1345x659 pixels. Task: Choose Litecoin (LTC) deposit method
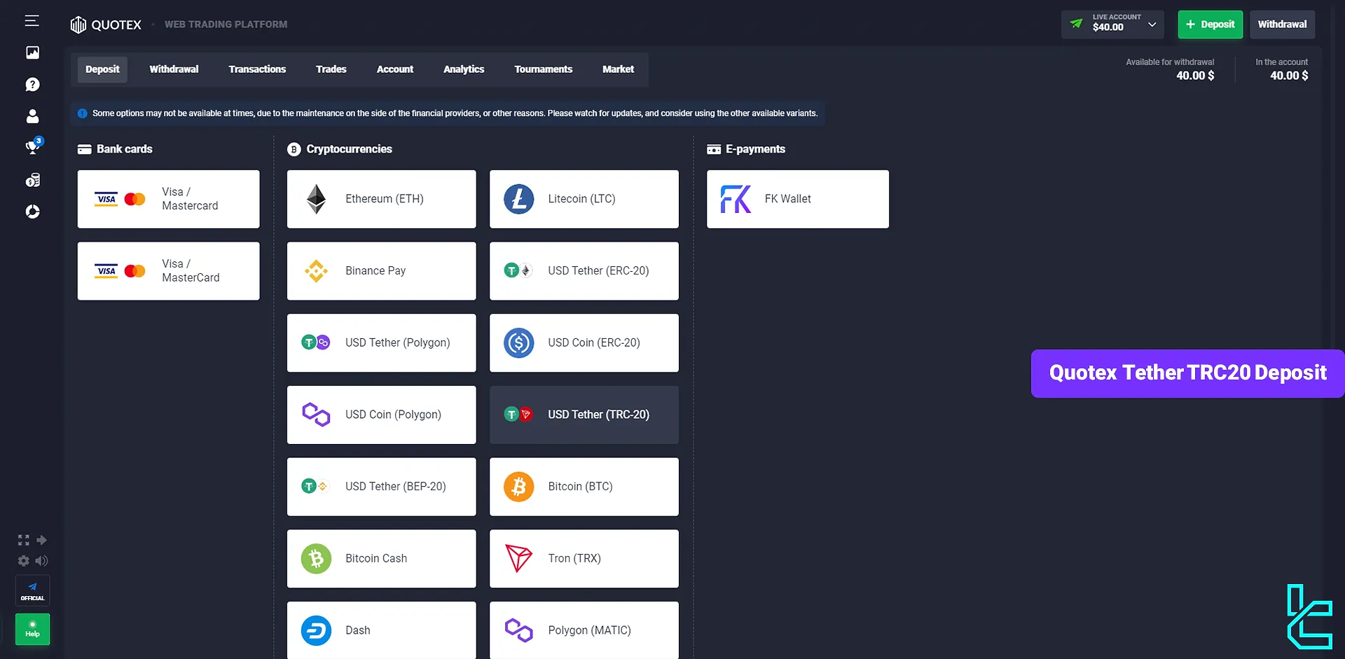[x=584, y=199]
